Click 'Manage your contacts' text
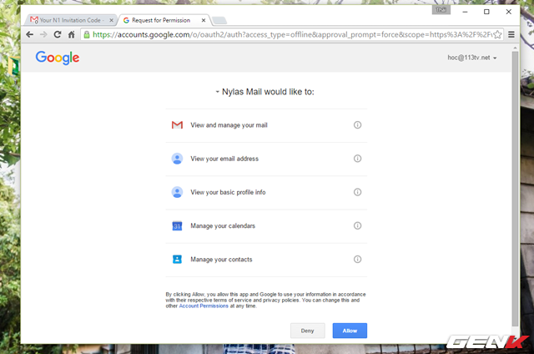This screenshot has height=354, width=534. (221, 260)
